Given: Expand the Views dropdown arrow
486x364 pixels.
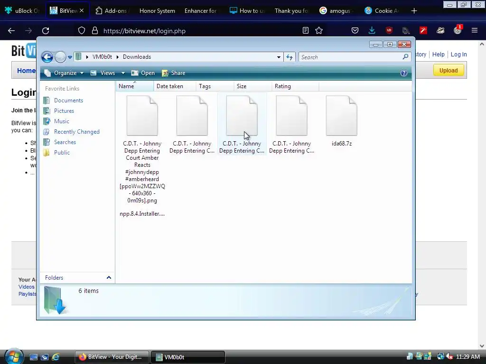Looking at the screenshot, I should tap(123, 73).
